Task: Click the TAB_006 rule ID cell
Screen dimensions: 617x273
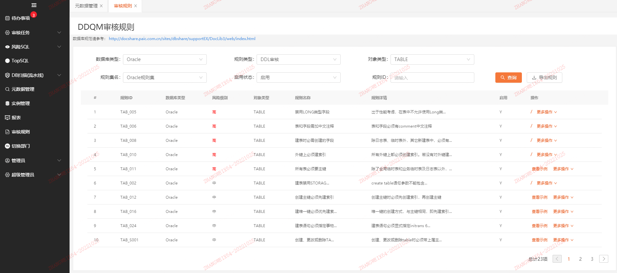Action: click(128, 126)
